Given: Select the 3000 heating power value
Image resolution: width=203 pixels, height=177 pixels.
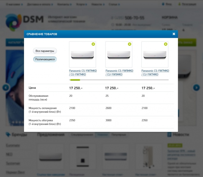Looking at the screenshot, I should pos(108,120).
